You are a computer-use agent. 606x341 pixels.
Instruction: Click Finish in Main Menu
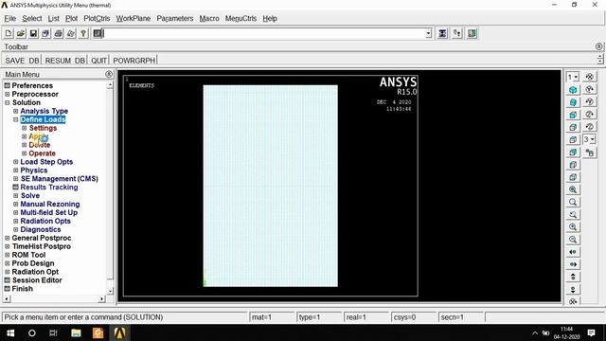[22, 289]
